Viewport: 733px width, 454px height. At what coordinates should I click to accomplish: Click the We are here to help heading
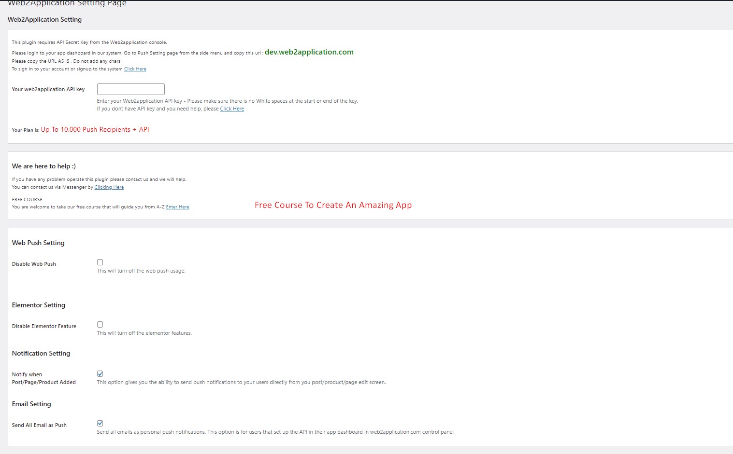pos(44,166)
